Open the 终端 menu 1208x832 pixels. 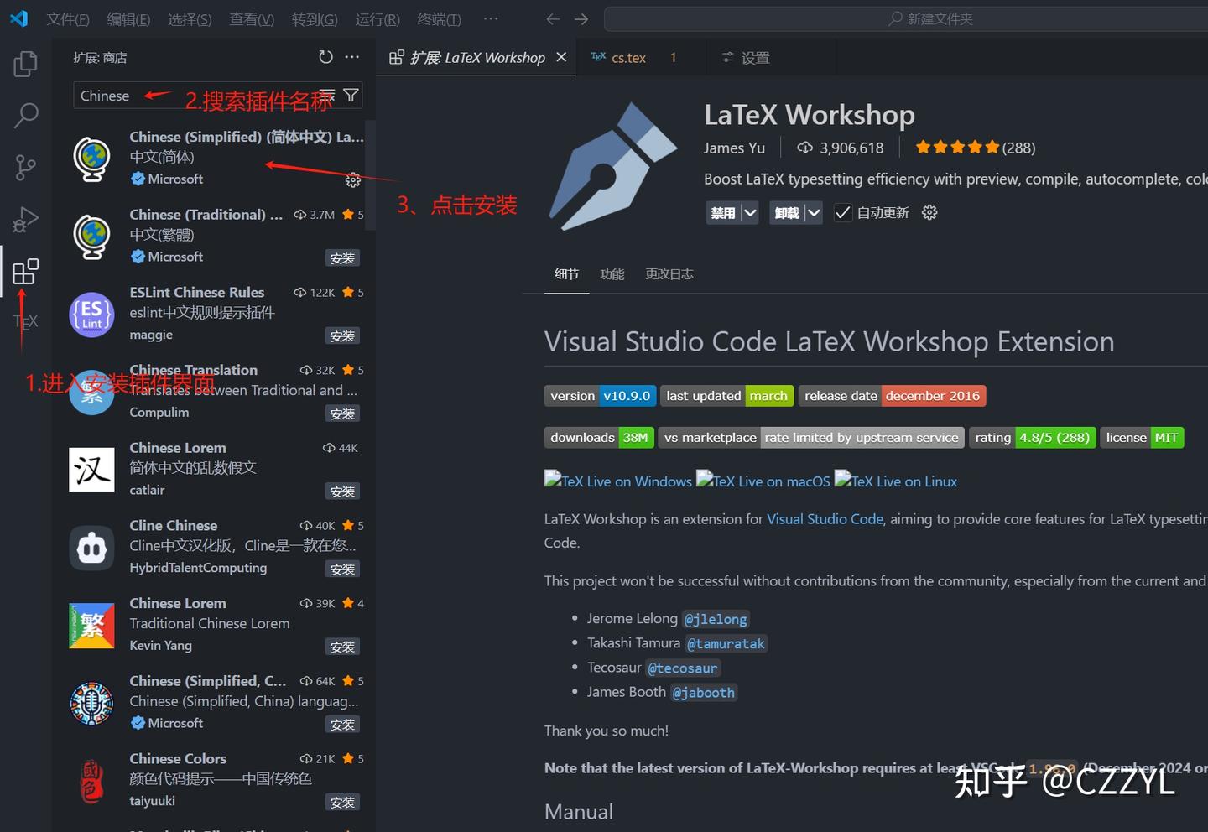pyautogui.click(x=439, y=19)
